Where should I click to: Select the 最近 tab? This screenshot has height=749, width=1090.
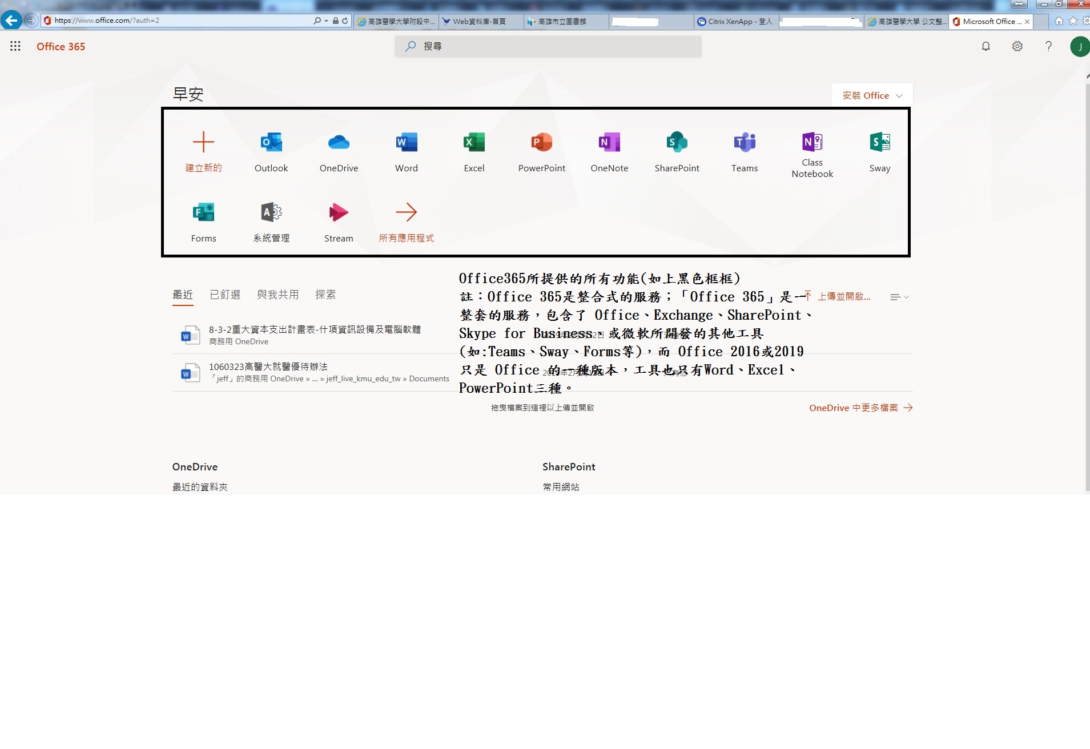[183, 295]
